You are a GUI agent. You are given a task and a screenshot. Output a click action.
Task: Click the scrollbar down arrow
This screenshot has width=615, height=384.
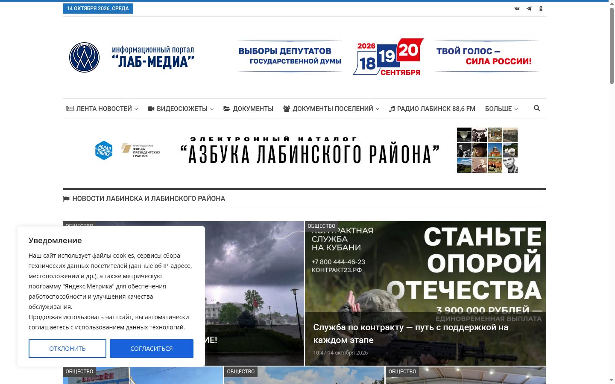pos(612,380)
